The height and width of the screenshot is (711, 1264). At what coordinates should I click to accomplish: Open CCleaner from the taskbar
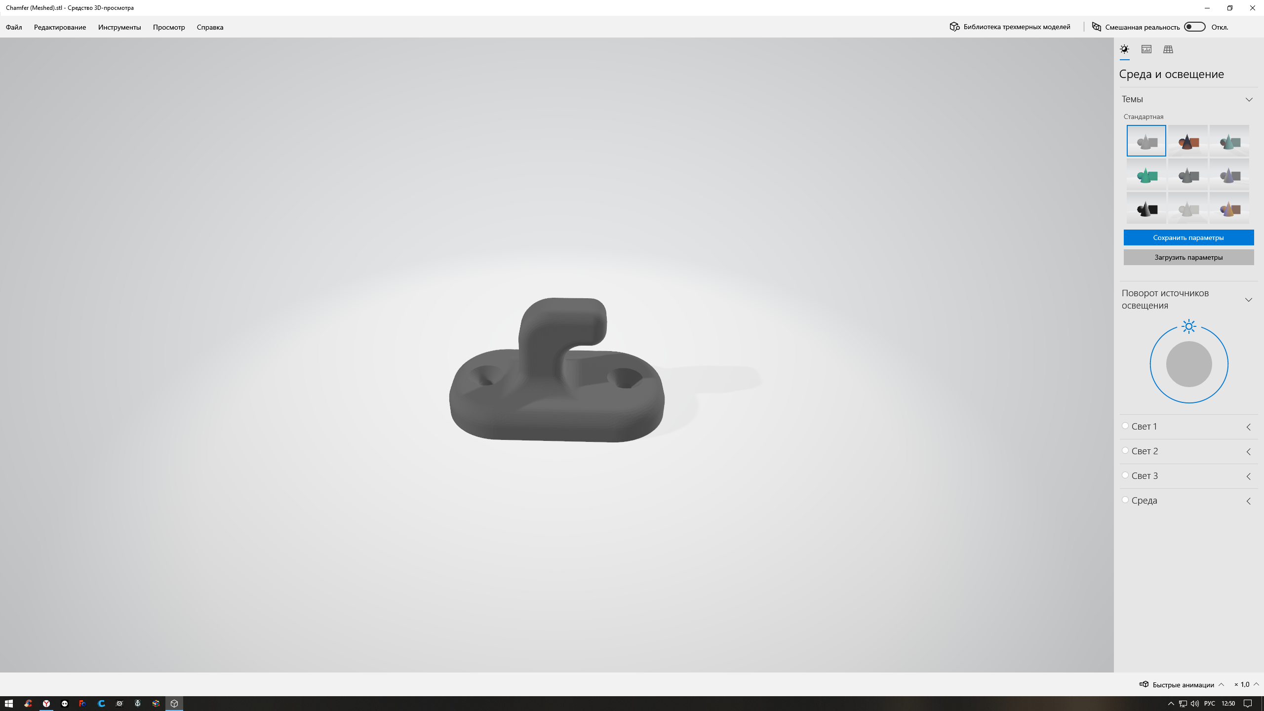(x=28, y=704)
